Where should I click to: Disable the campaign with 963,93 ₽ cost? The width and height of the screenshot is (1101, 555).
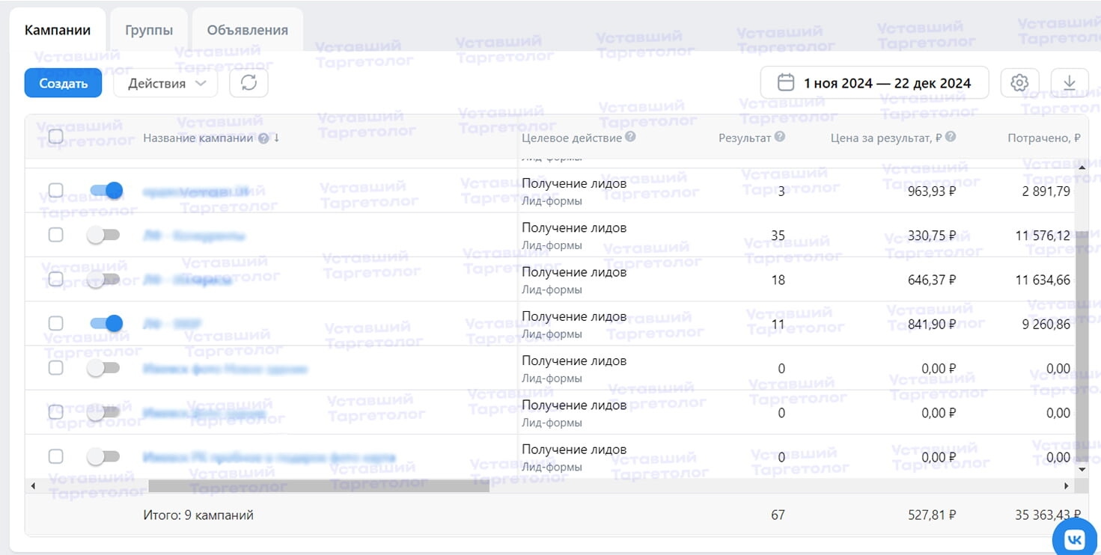click(106, 191)
